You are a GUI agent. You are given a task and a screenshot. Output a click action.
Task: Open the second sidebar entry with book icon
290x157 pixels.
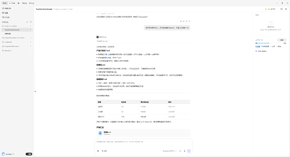(x=5, y=13)
